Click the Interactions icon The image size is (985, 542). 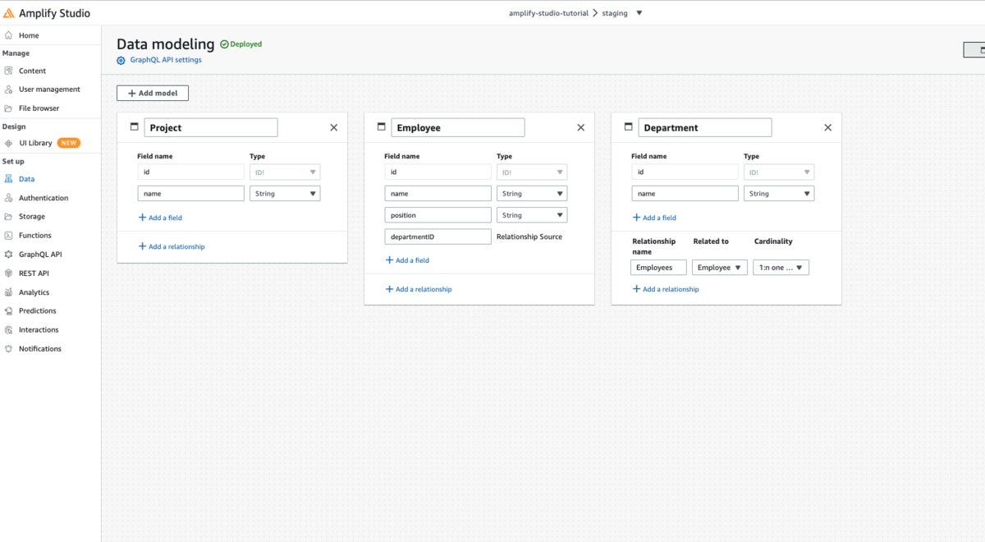pyautogui.click(x=8, y=330)
